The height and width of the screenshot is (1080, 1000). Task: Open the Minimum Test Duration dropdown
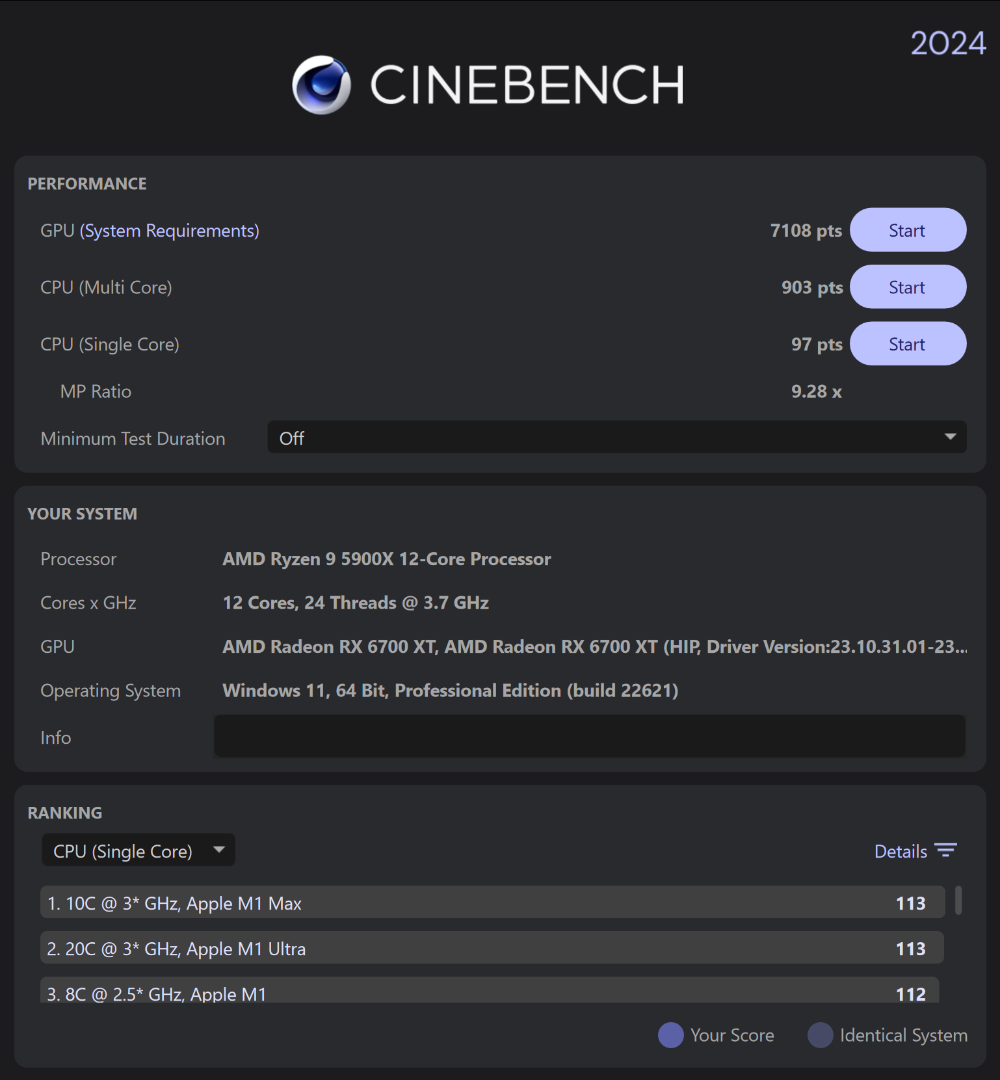click(617, 437)
